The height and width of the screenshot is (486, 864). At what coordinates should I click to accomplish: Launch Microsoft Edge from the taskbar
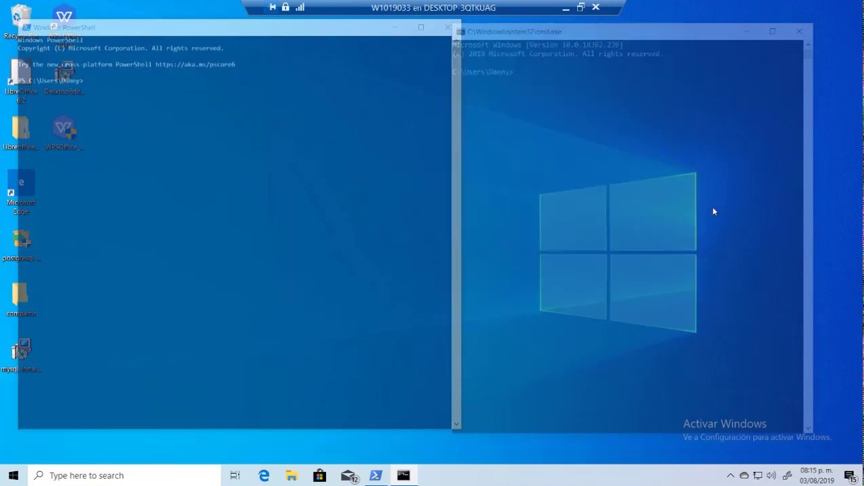pos(264,475)
